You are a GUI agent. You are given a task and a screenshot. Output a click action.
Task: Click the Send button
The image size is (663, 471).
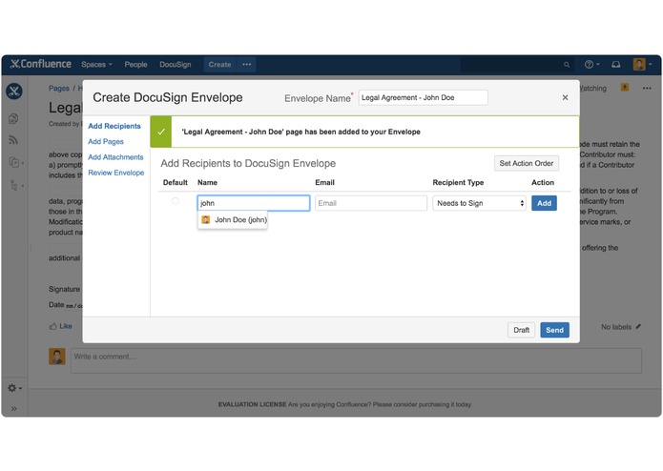[555, 330]
